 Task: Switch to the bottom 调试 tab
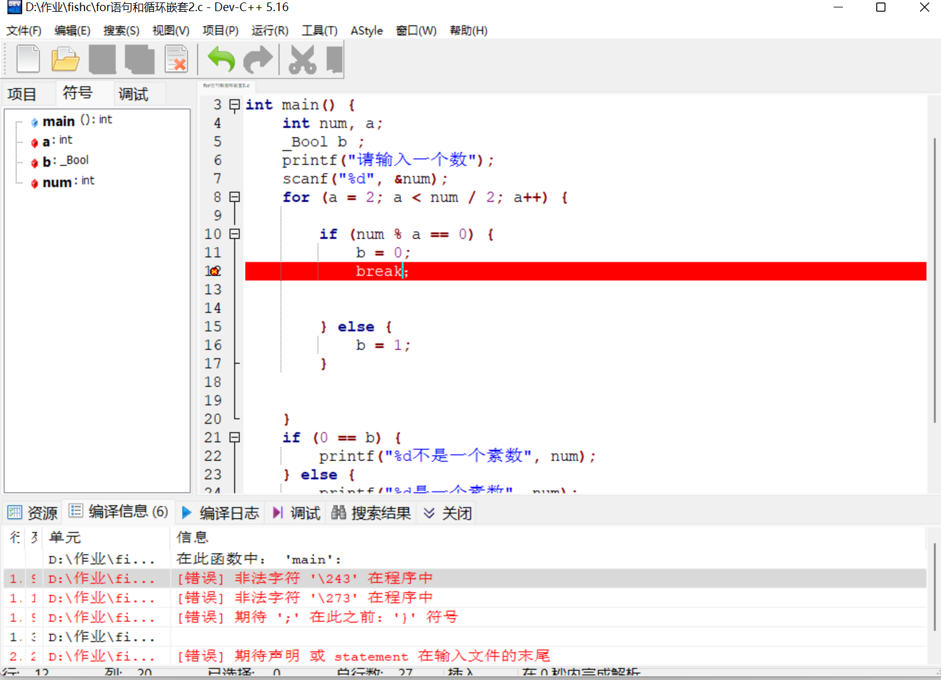[296, 513]
